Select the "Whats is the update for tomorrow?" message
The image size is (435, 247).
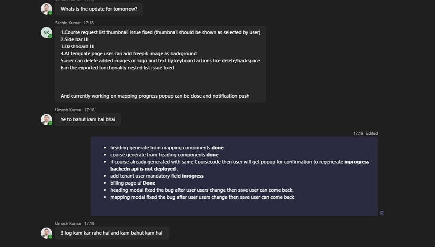click(x=99, y=9)
